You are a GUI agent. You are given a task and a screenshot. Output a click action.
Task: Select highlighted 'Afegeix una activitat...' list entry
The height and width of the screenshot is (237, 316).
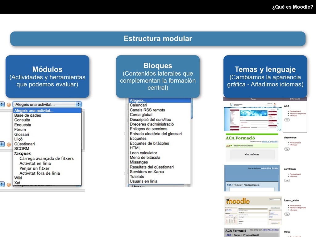point(47,111)
